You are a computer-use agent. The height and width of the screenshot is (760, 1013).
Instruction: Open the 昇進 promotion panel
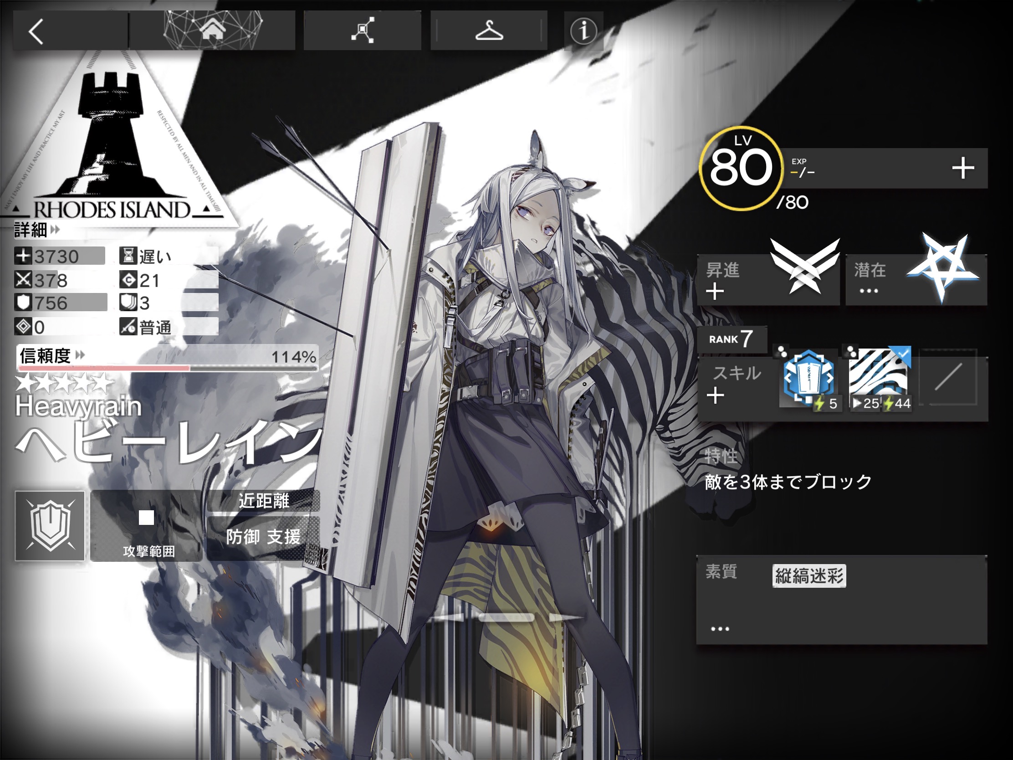(x=768, y=279)
